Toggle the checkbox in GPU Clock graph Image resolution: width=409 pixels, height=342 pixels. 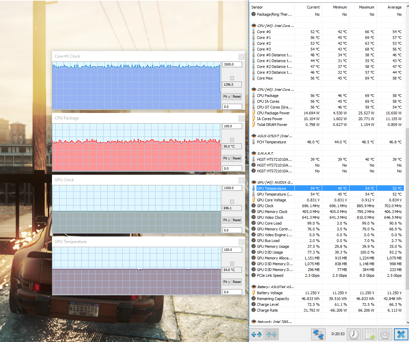tap(232, 202)
